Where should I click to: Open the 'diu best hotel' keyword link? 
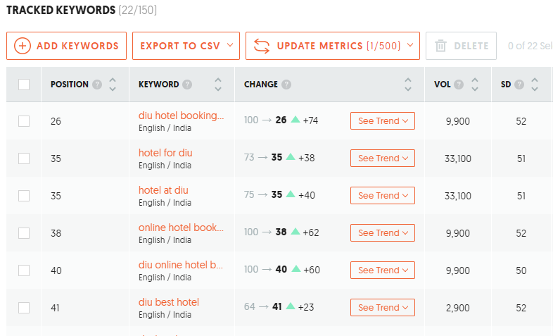click(x=169, y=302)
